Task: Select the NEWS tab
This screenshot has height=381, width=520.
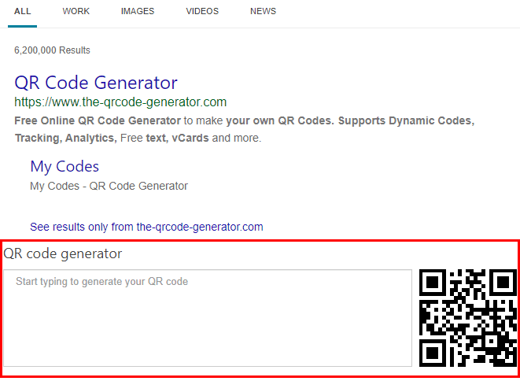Action: [263, 11]
